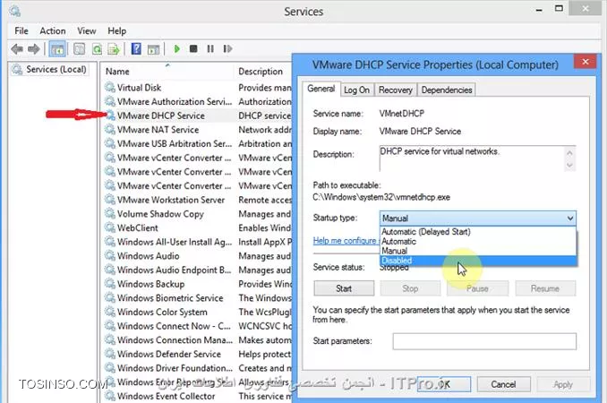Select Services (Local) in the tree
This screenshot has width=607, height=403.
[49, 69]
